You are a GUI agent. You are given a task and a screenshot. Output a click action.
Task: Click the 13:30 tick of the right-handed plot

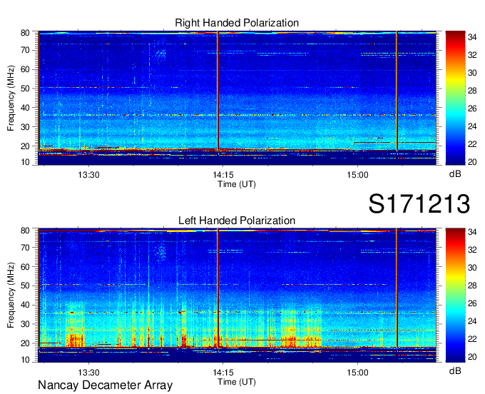tap(88, 175)
